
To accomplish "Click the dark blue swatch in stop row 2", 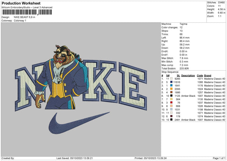I will tap(171, 82).
